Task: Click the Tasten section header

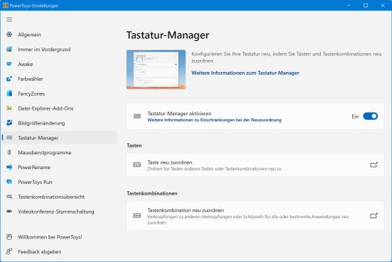Action: (x=134, y=145)
